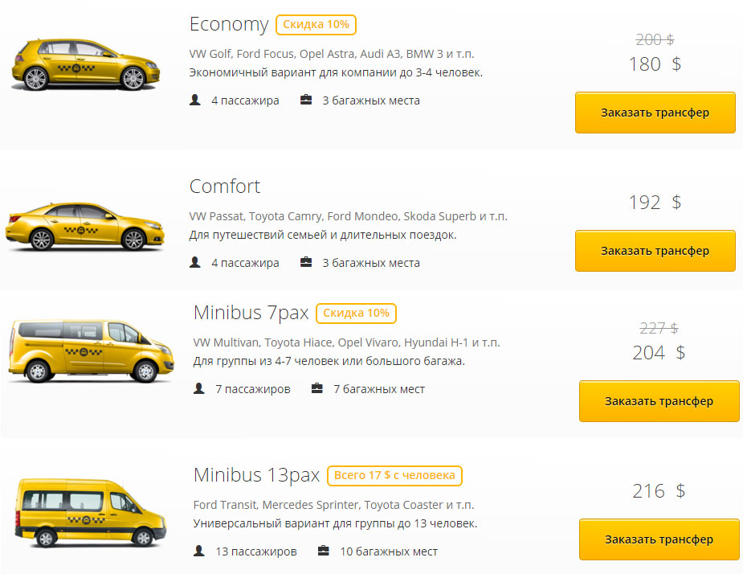Click the yellow Economy hatchback image
This screenshot has height=574, width=743.
pyautogui.click(x=79, y=64)
